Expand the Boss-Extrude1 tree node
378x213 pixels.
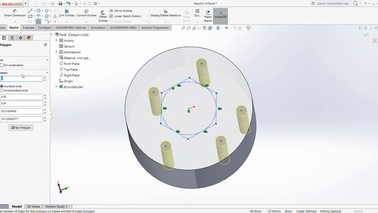pos(57,87)
